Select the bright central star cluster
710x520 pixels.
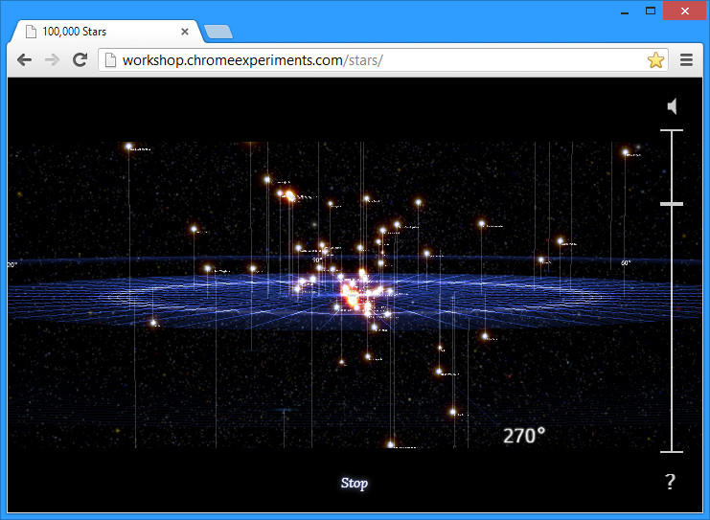pos(350,294)
